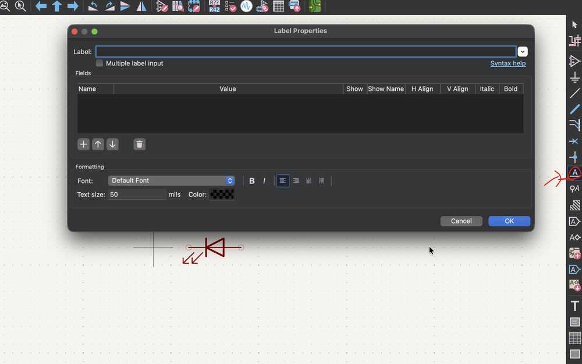Run the Annotate Schematic tool

point(215,6)
